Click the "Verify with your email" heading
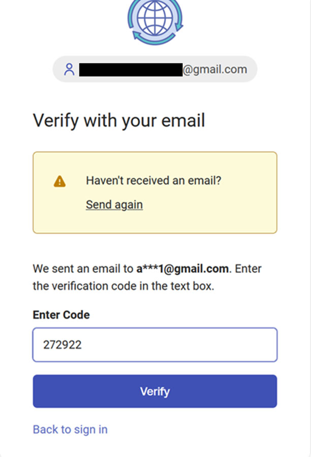Image resolution: width=311 pixels, height=457 pixels. (119, 121)
